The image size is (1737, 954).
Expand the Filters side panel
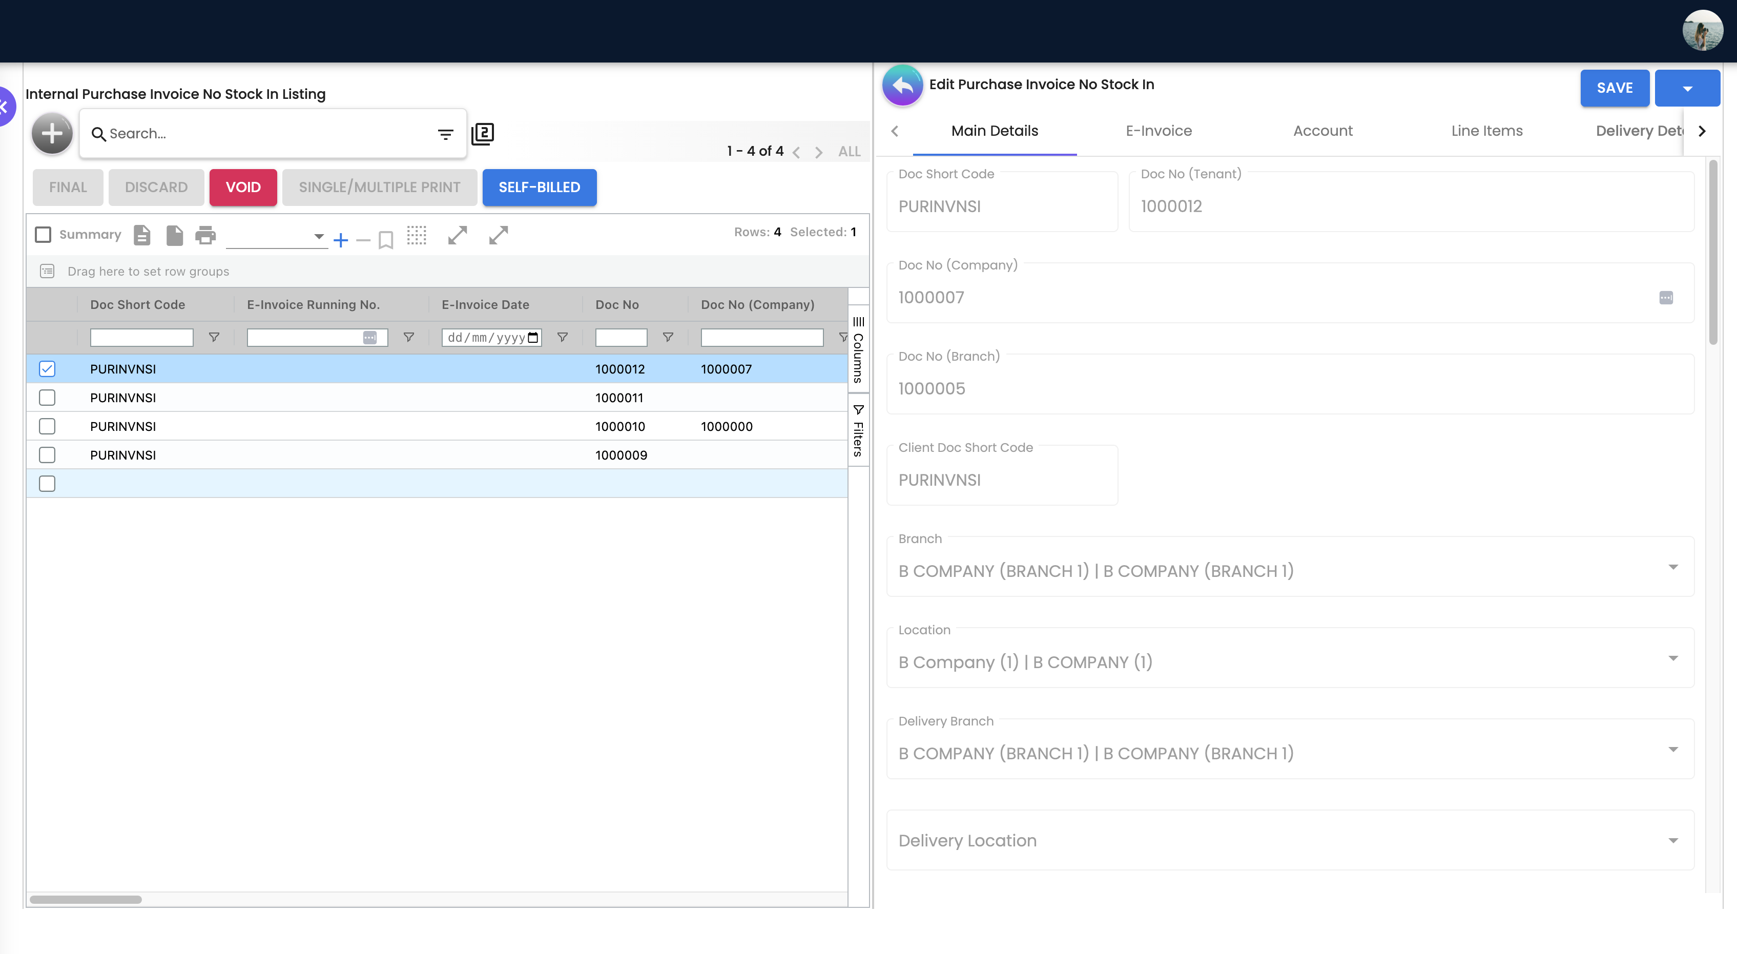[x=858, y=430]
